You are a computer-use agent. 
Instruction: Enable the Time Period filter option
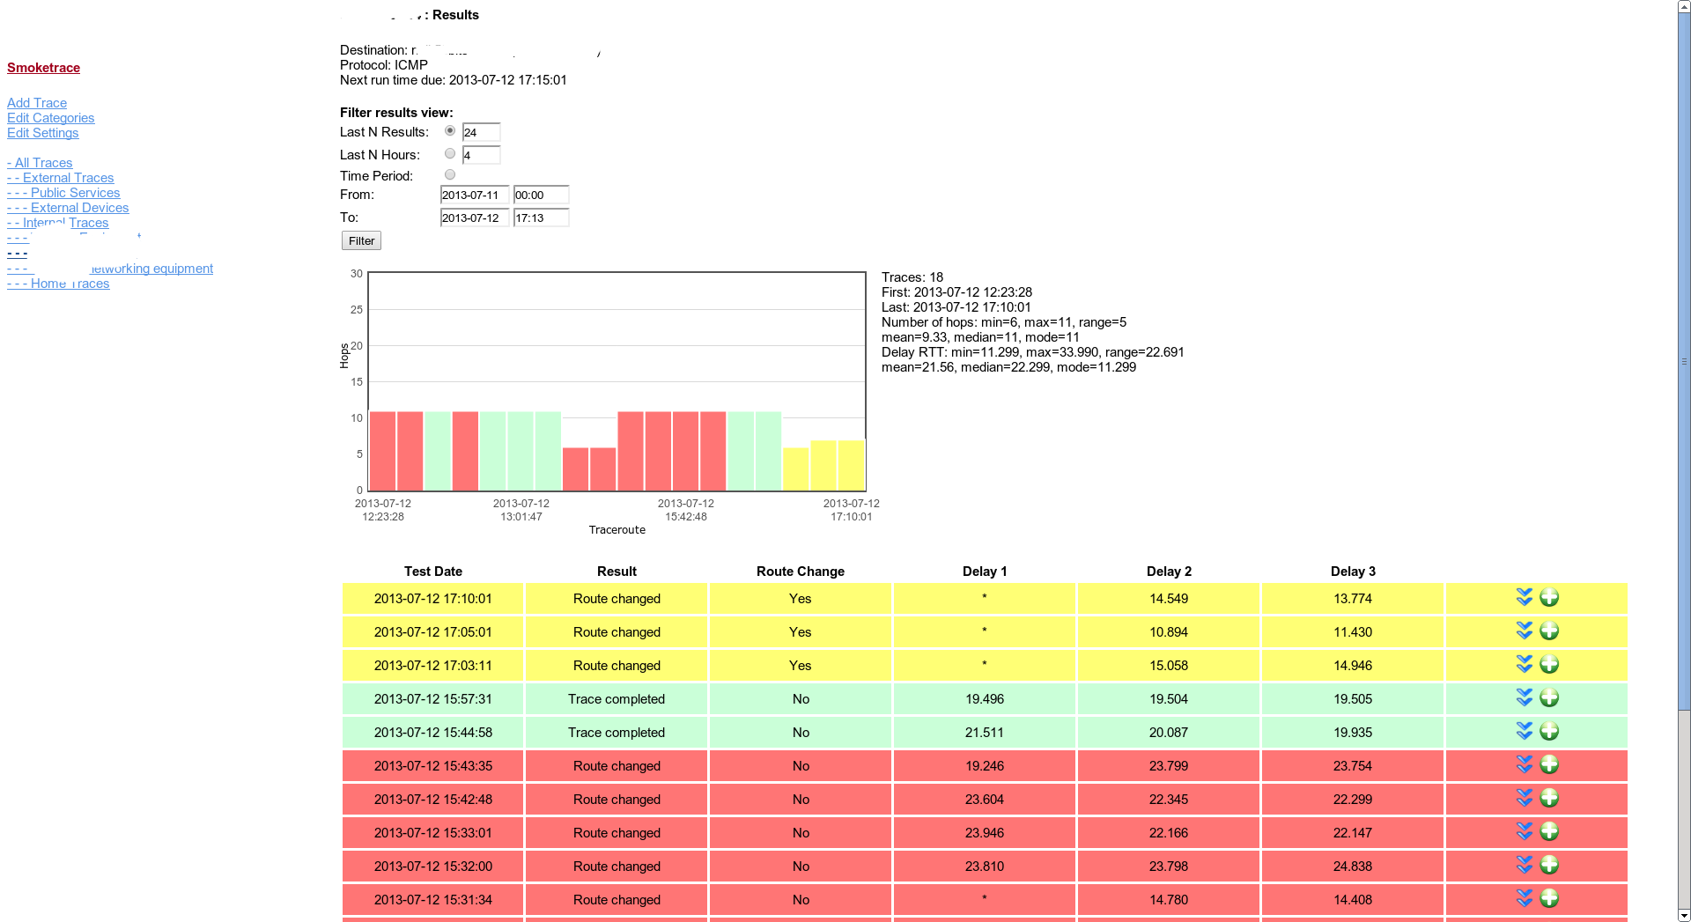click(450, 174)
